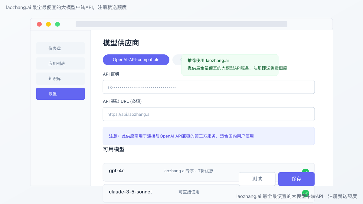Click the API 密钥 input field

pyautogui.click(x=209, y=87)
